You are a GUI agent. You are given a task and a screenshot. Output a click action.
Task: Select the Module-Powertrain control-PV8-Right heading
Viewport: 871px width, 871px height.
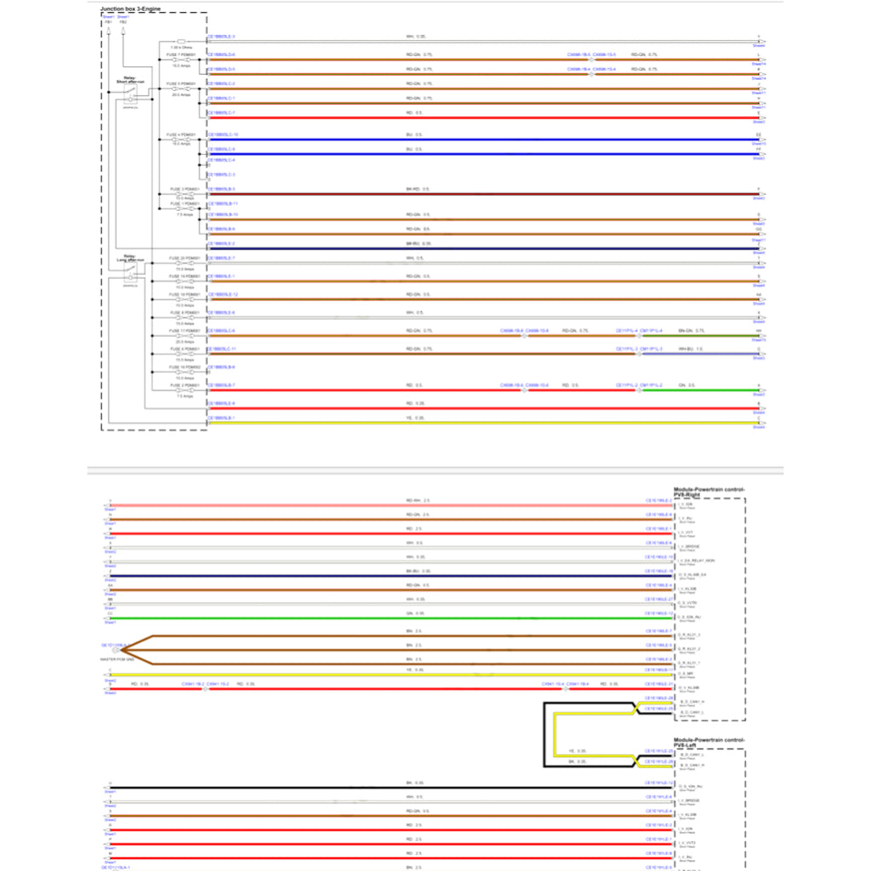709,492
